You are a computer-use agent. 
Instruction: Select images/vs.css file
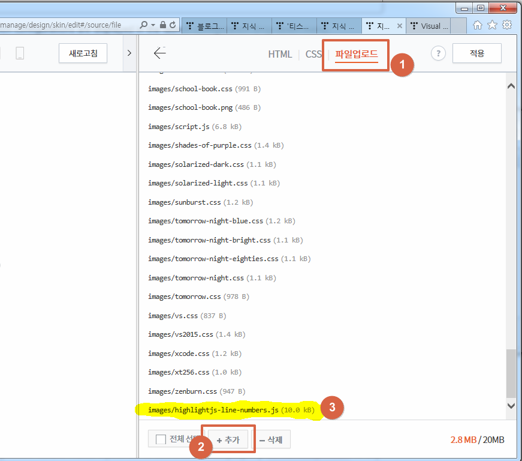[x=187, y=316]
